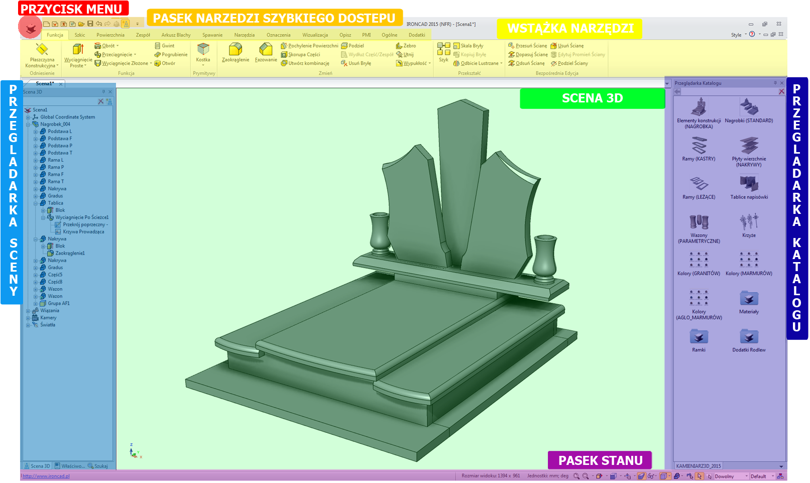This screenshot has height=483, width=810.
Task: Switch to the Wizualizacja ribbon tab
Action: 315,35
